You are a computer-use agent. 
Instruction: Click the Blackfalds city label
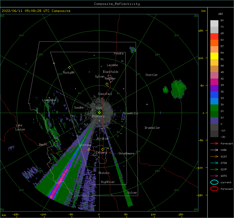tap(110, 72)
